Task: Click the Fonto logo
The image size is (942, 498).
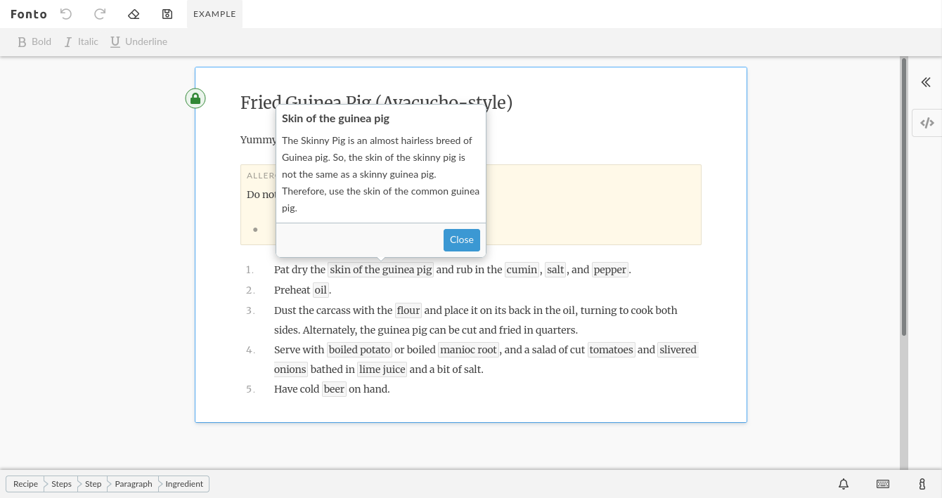Action: click(29, 14)
